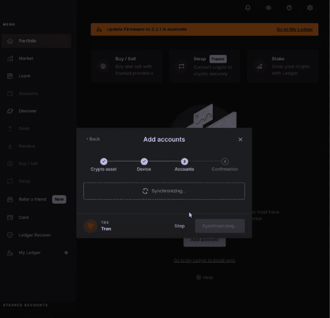330x318 pixels.
Task: Toggle the eye icon to hide balances
Action: [269, 8]
